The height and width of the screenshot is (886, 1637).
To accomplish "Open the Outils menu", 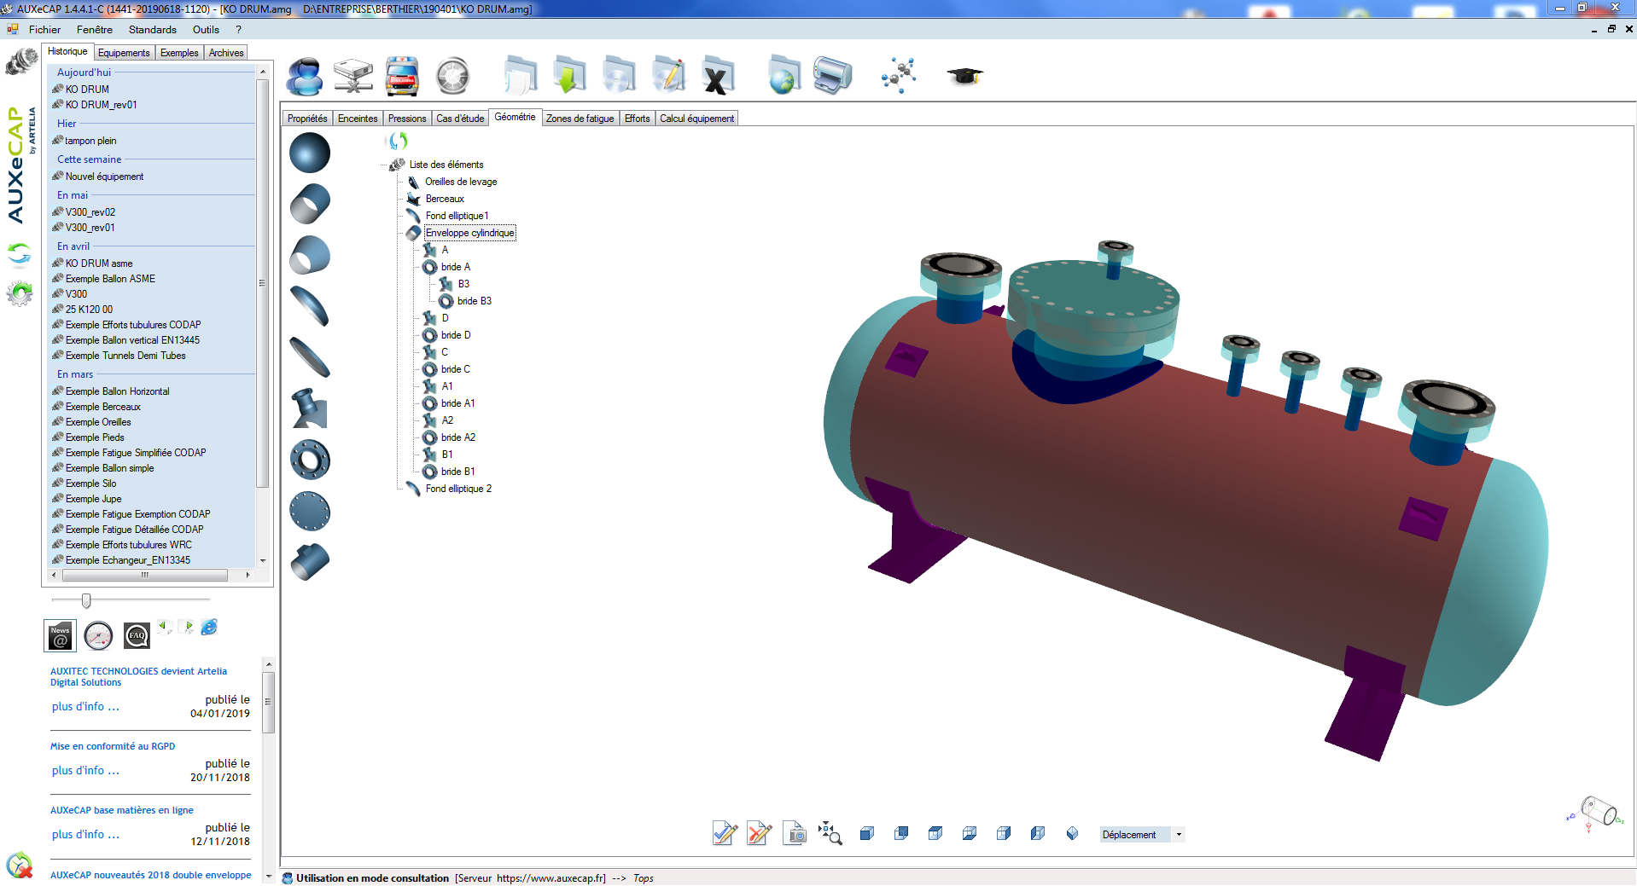I will click(x=206, y=30).
